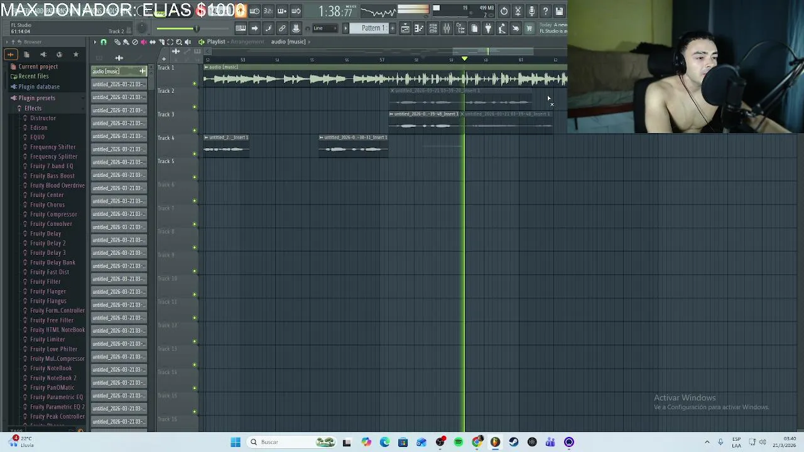Open the playlist options arrow menu
Image resolution: width=804 pixels, height=452 pixels.
95,42
